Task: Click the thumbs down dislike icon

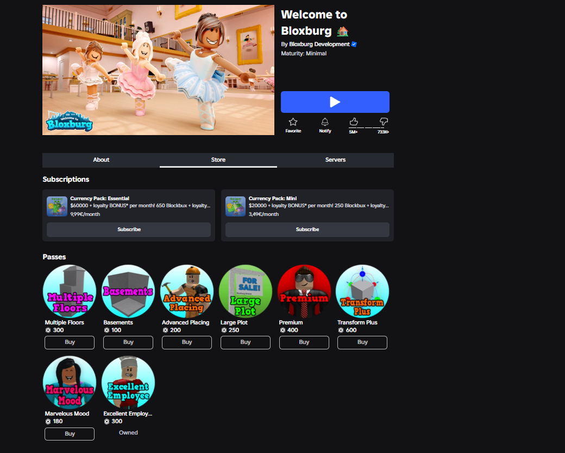Action: 384,122
